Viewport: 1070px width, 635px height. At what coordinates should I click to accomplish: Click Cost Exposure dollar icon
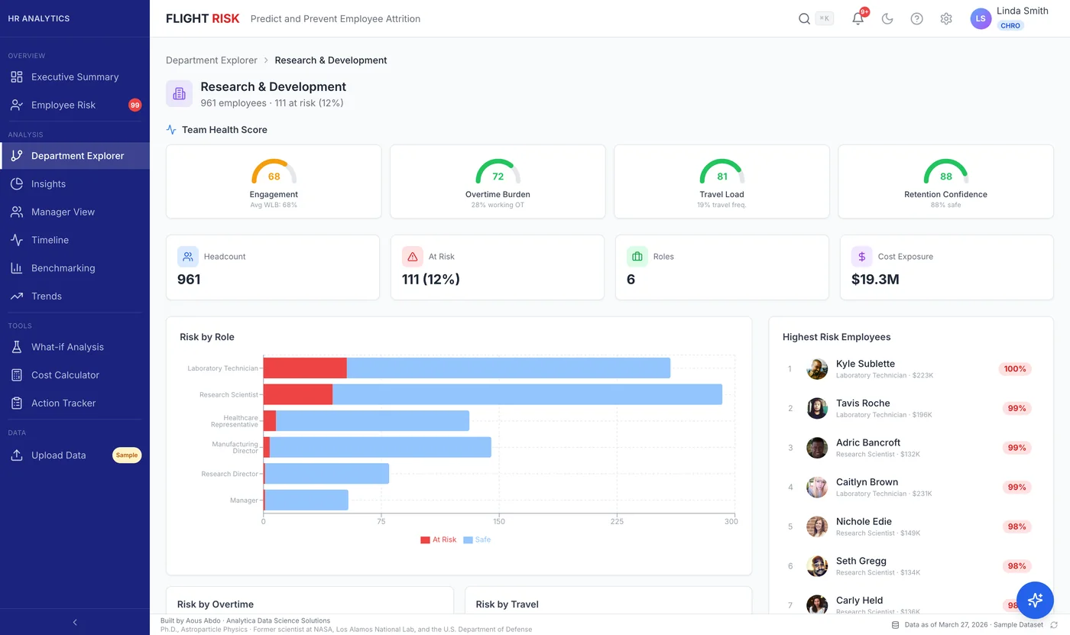coord(861,257)
